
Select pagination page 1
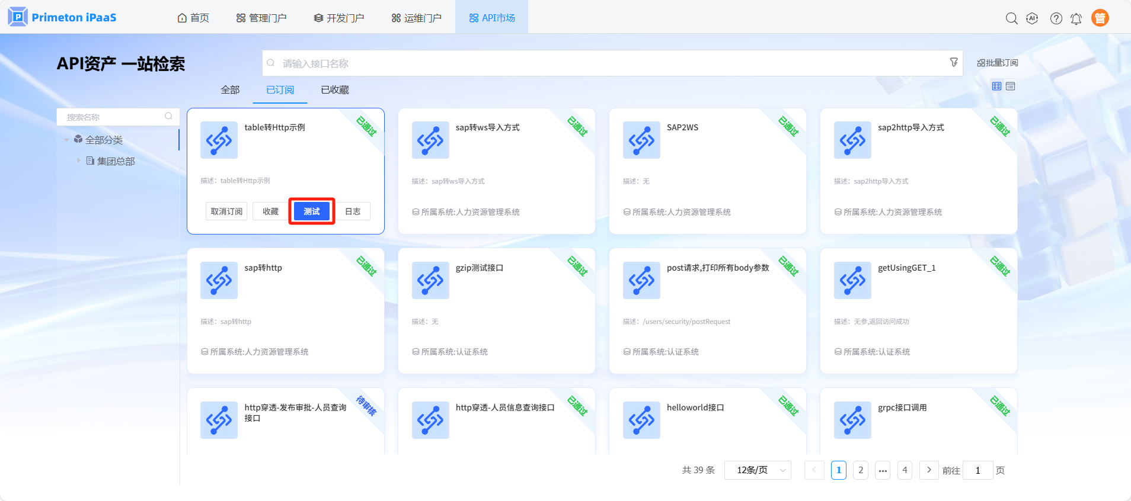coord(839,470)
